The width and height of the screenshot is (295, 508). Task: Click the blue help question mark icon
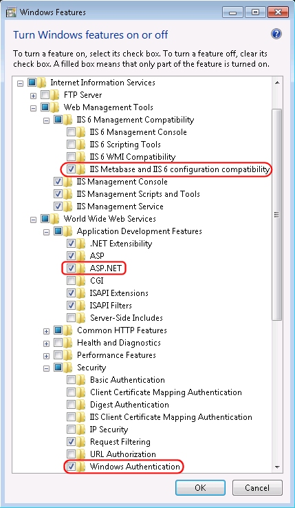point(276,34)
